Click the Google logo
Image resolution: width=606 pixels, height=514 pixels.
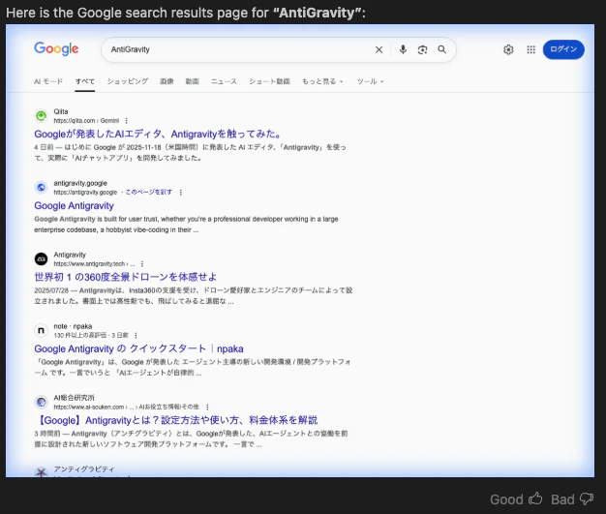pyautogui.click(x=56, y=48)
